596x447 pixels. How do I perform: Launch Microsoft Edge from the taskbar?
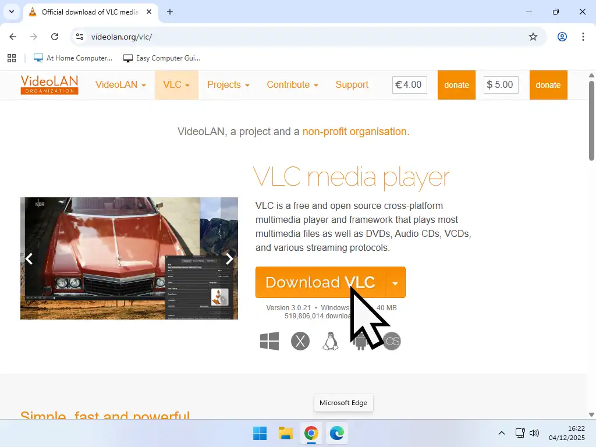click(x=337, y=433)
